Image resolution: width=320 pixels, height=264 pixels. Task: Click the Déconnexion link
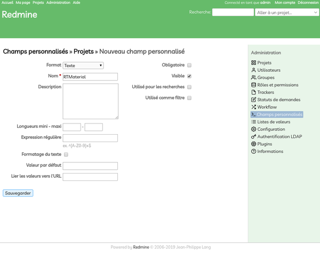[308, 3]
